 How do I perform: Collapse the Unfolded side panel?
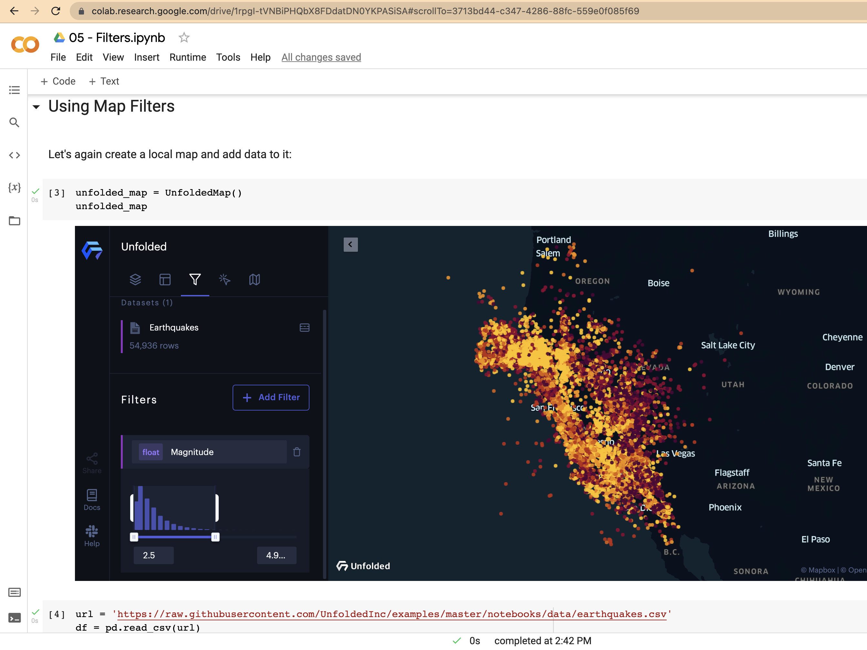(350, 244)
